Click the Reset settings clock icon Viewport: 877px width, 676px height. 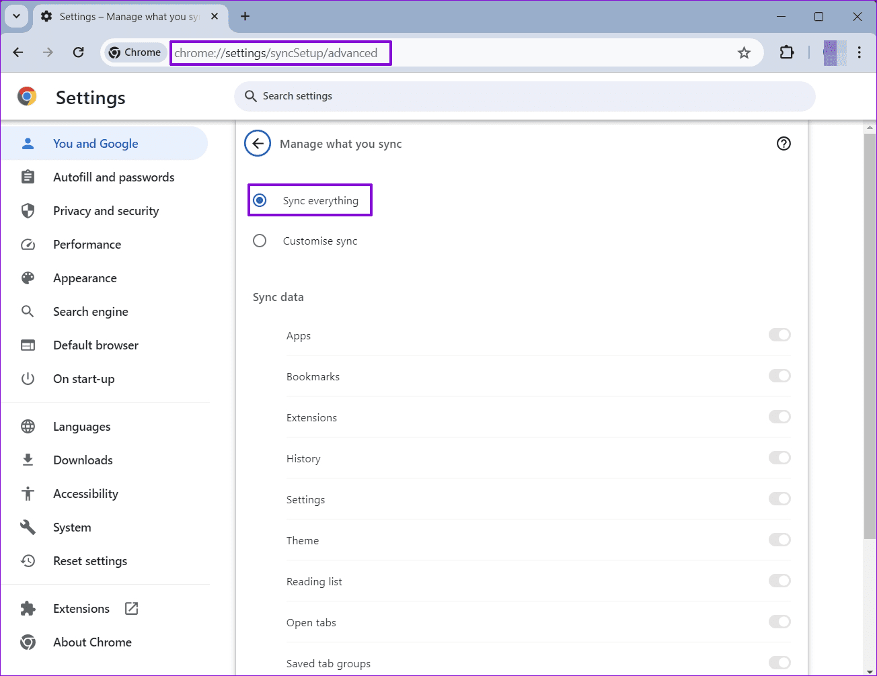pos(28,560)
